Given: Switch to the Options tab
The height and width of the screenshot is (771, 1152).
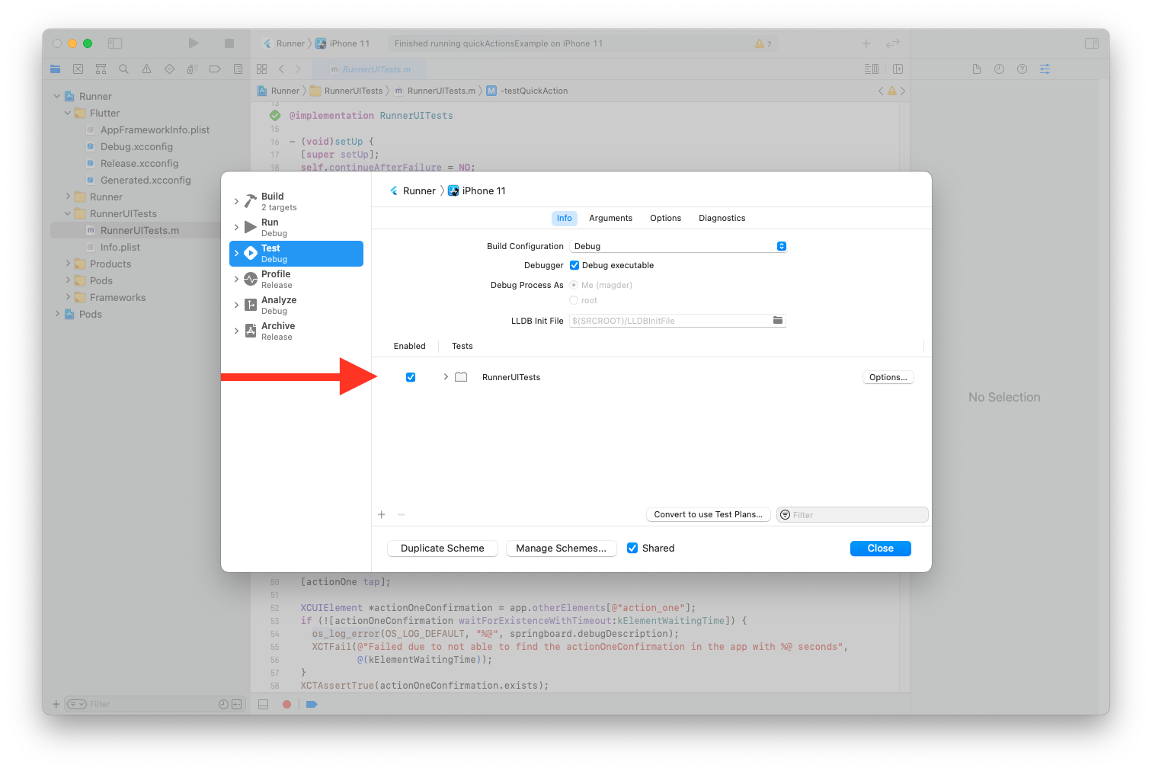Looking at the screenshot, I should pyautogui.click(x=665, y=218).
